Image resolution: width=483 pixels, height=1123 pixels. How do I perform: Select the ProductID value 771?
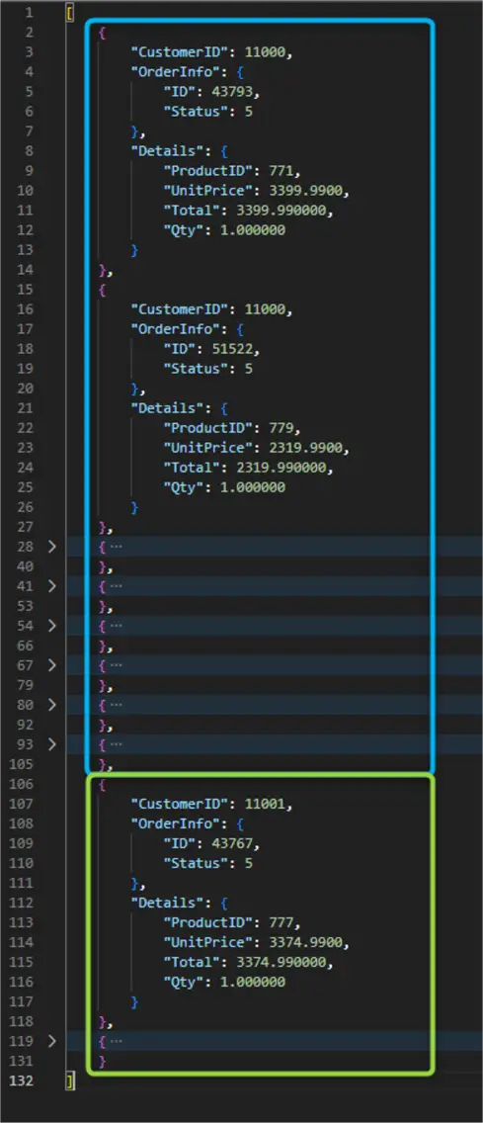(282, 171)
